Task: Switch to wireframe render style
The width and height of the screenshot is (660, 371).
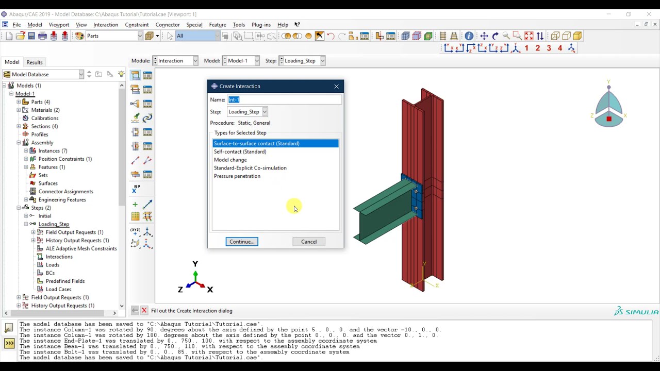Action: tap(555, 36)
